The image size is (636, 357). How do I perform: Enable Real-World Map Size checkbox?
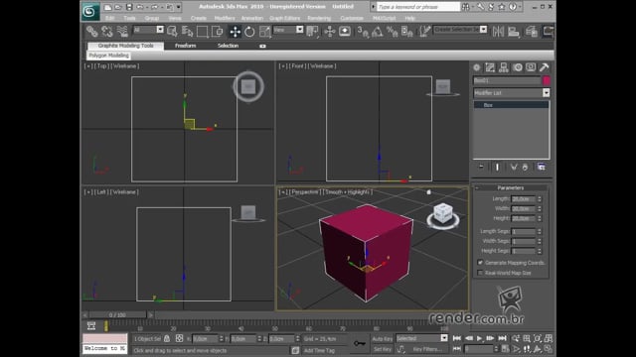point(480,273)
